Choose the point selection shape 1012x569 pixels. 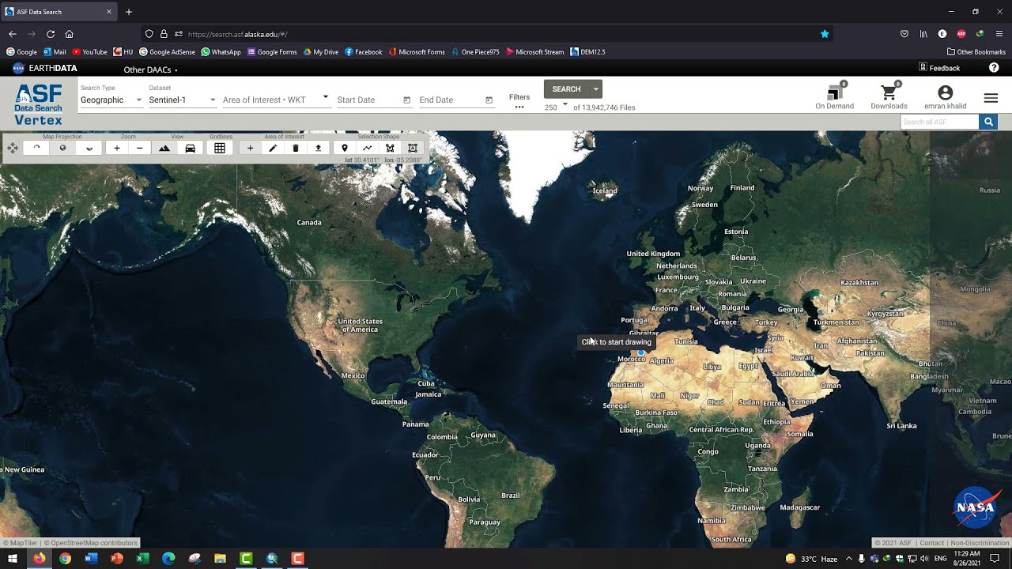tap(345, 148)
